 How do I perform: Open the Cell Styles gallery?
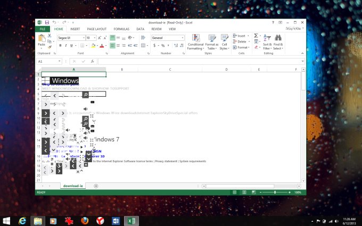coord(224,42)
